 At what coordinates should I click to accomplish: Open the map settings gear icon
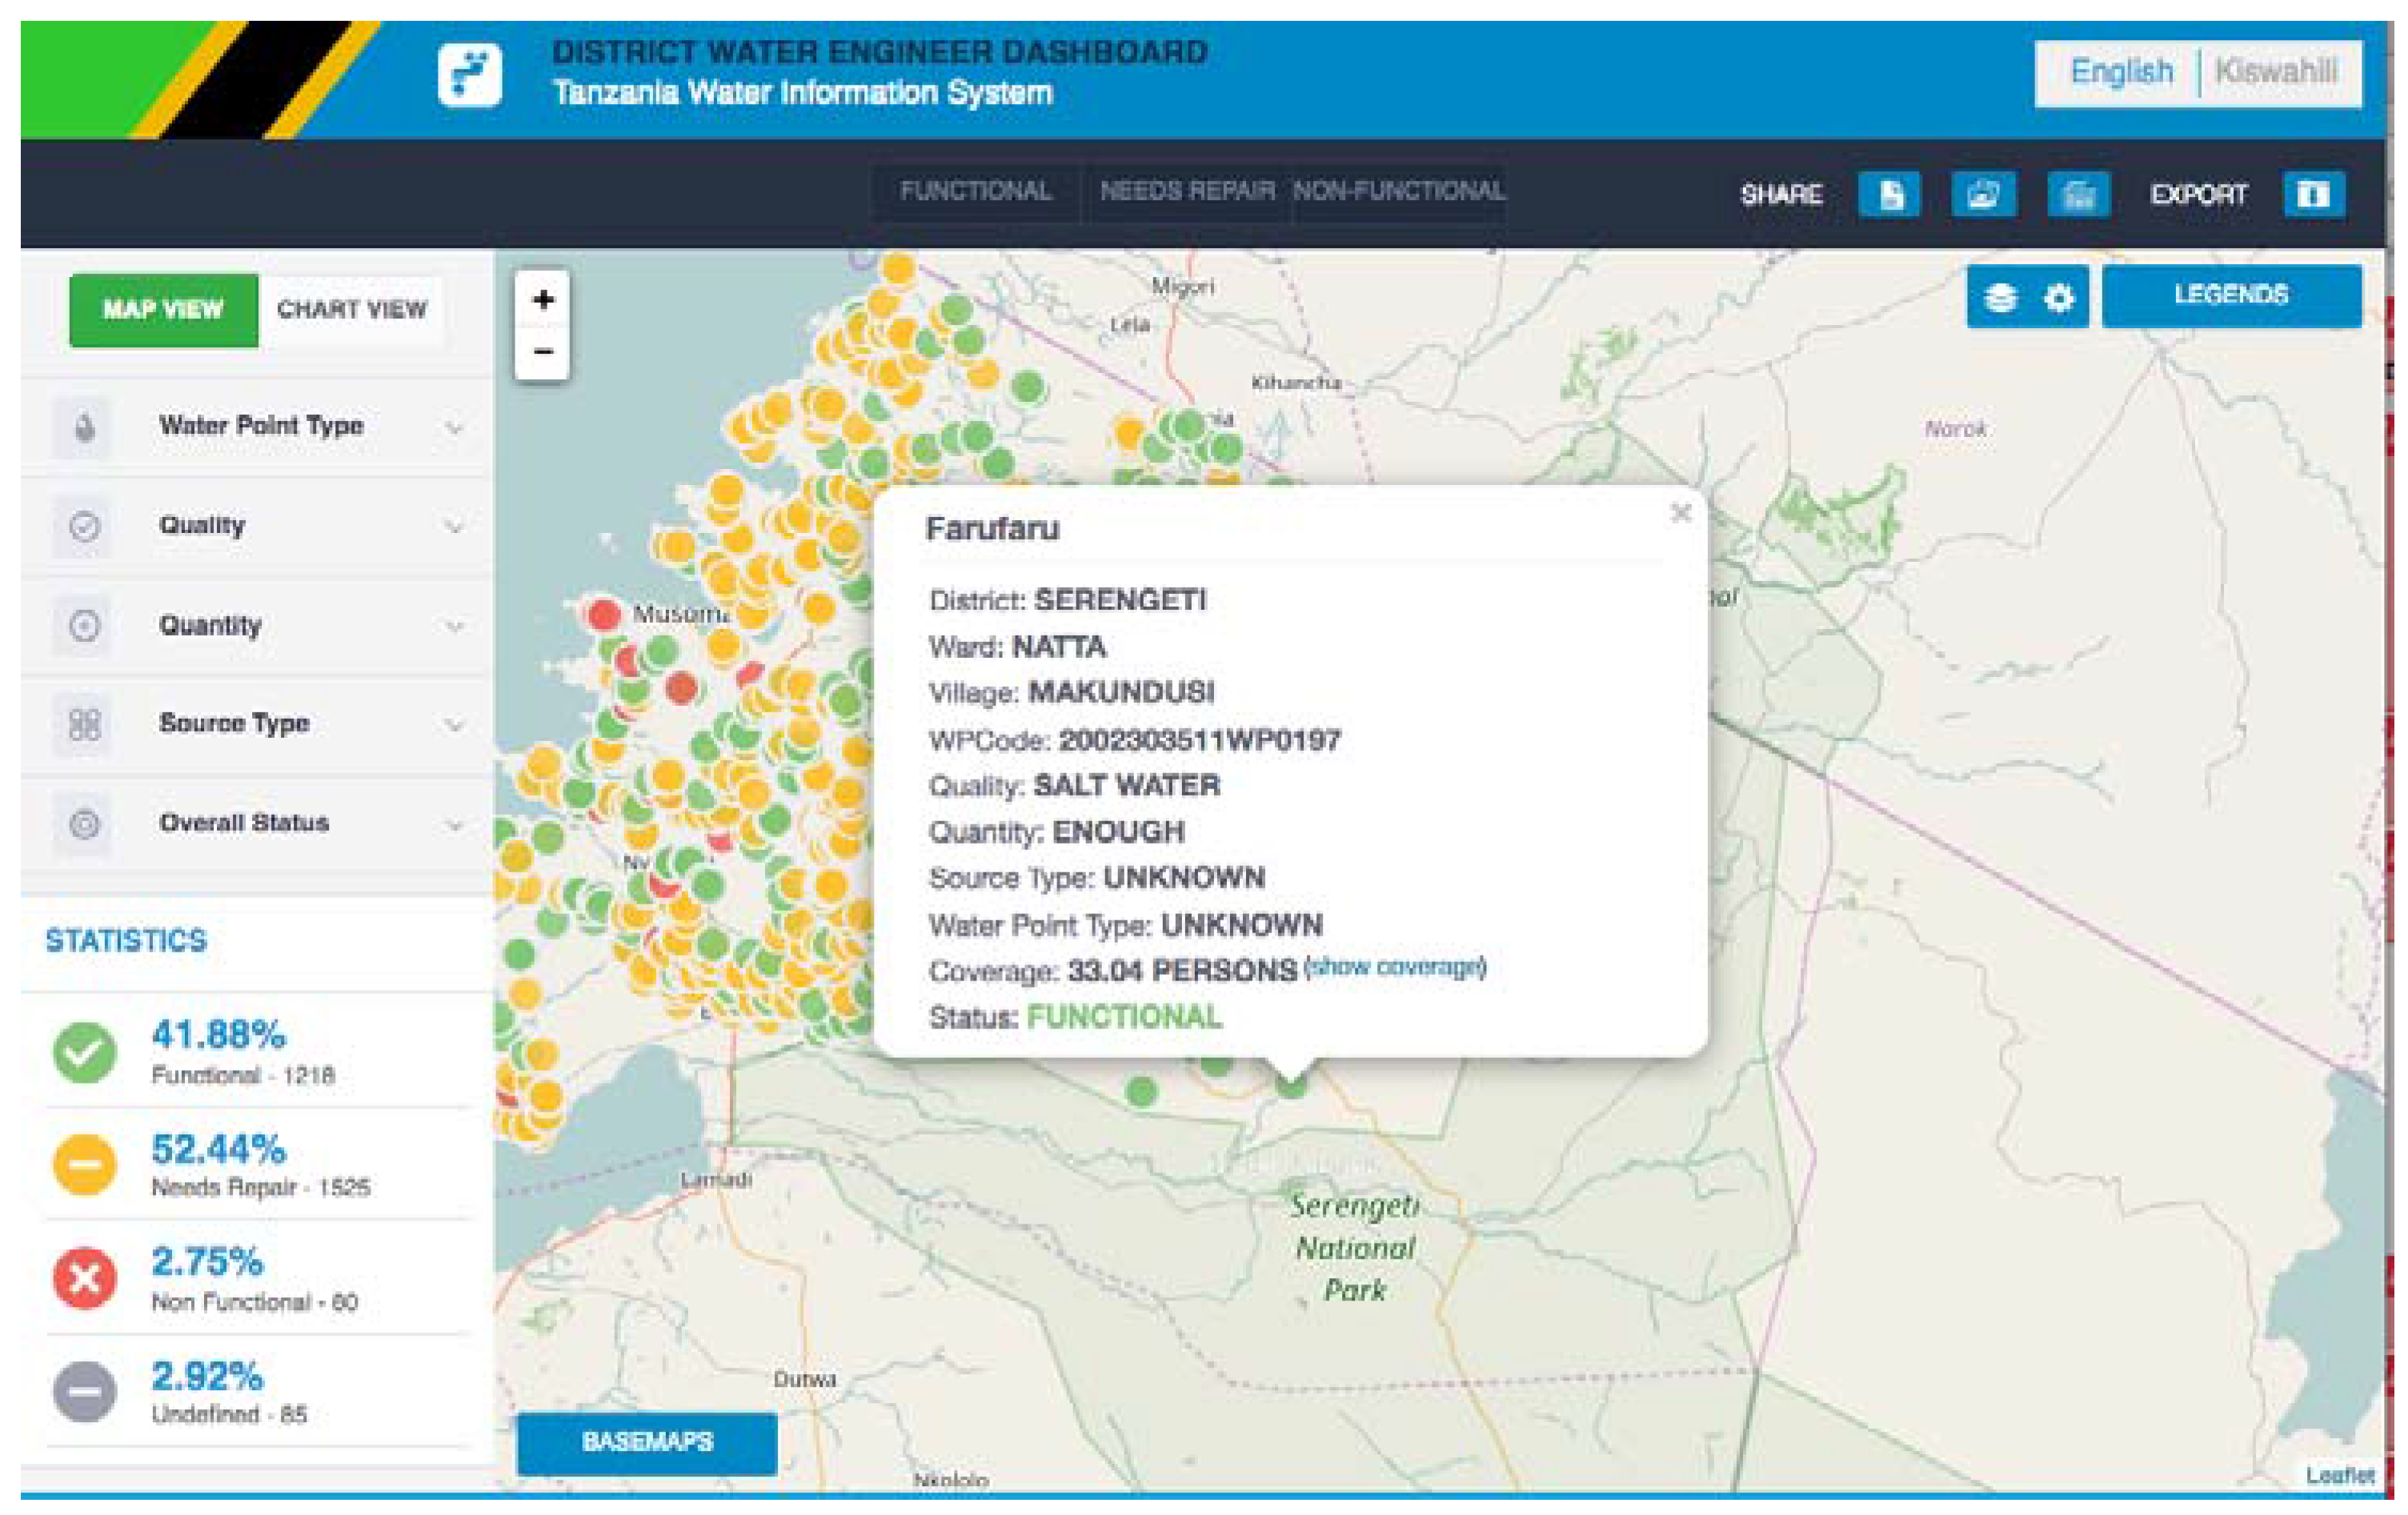point(2058,297)
